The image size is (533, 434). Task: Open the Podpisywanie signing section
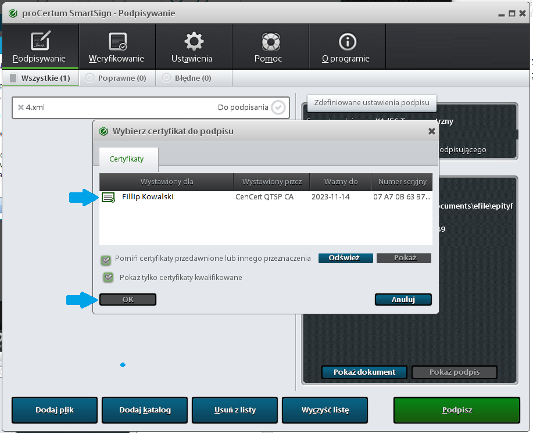[40, 46]
